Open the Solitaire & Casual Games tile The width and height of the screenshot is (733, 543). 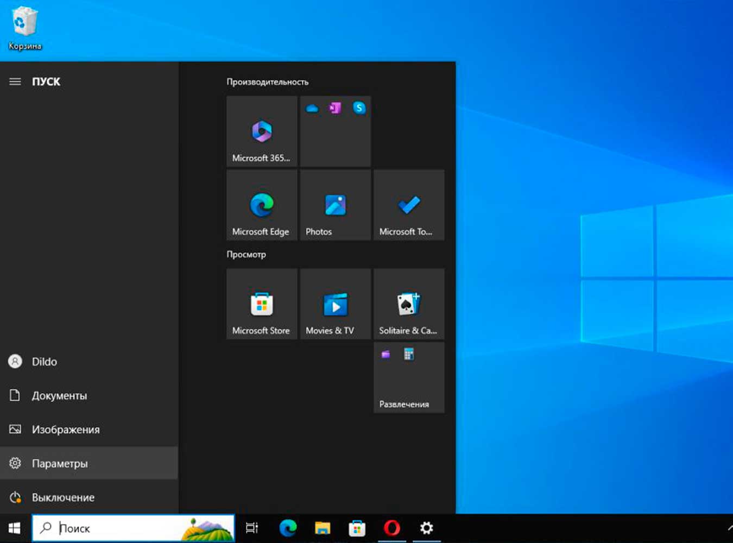pyautogui.click(x=409, y=304)
